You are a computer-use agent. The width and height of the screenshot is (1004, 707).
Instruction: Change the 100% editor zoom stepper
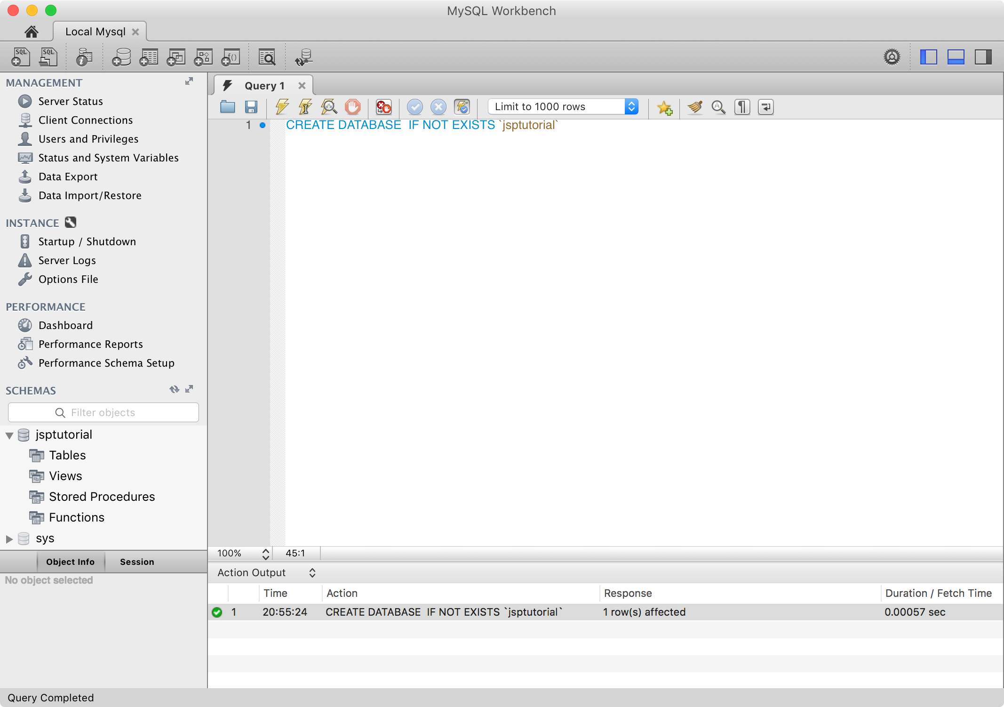(266, 554)
